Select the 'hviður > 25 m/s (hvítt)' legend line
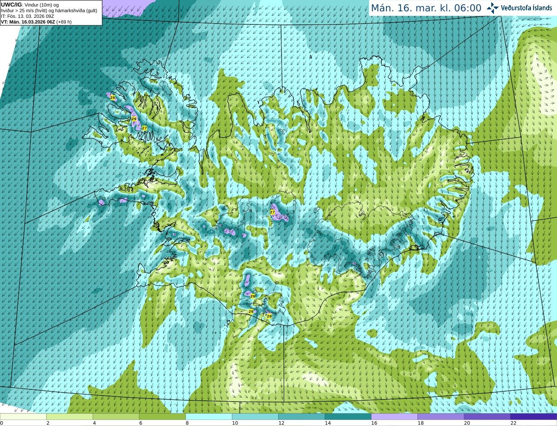 (49, 10)
